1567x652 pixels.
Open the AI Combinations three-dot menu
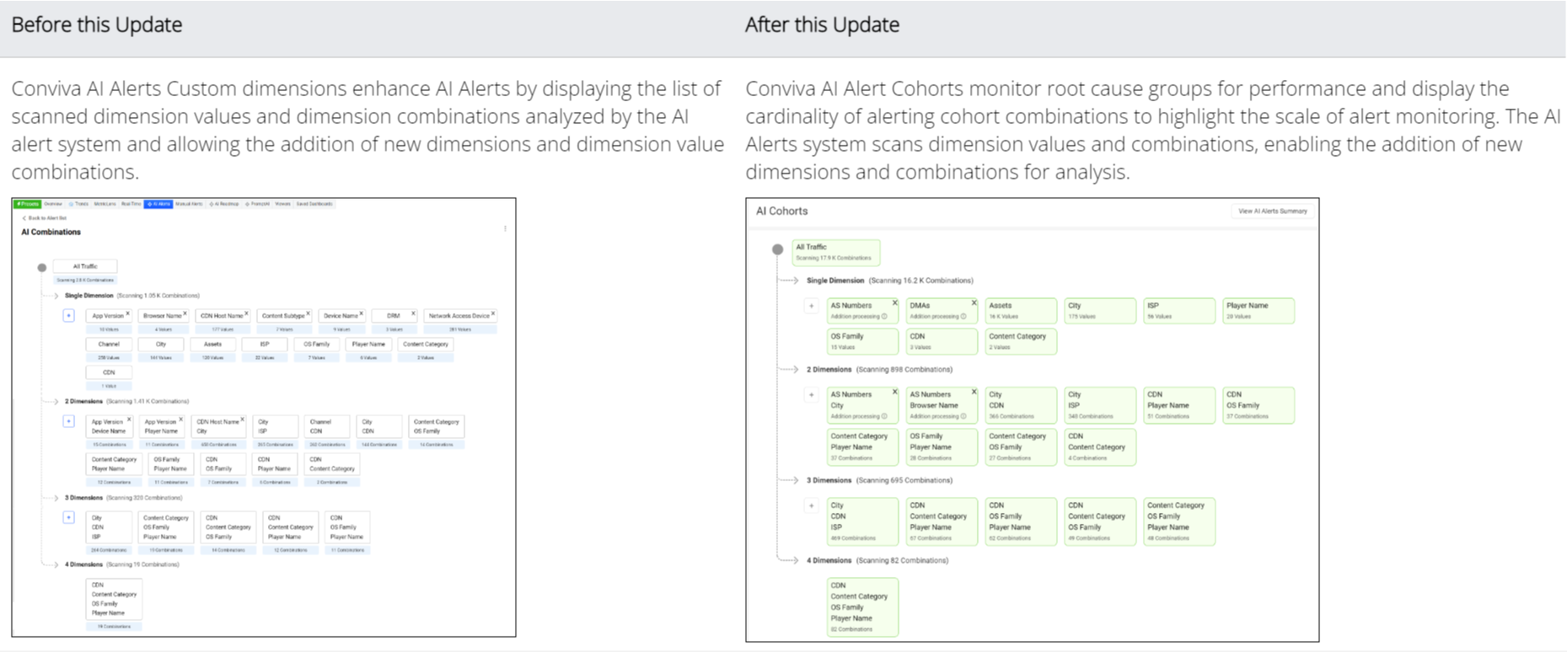505,228
